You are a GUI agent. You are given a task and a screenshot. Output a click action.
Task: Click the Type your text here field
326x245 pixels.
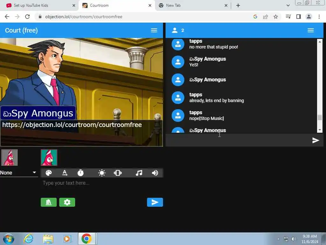point(102,183)
